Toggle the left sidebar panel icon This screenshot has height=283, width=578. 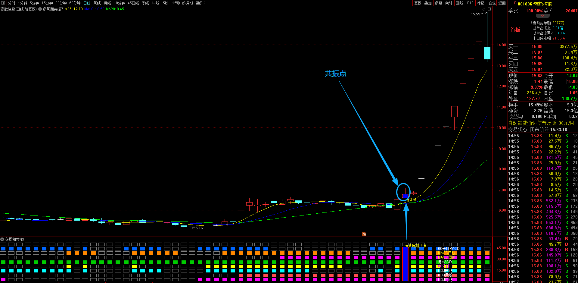coord(3,3)
